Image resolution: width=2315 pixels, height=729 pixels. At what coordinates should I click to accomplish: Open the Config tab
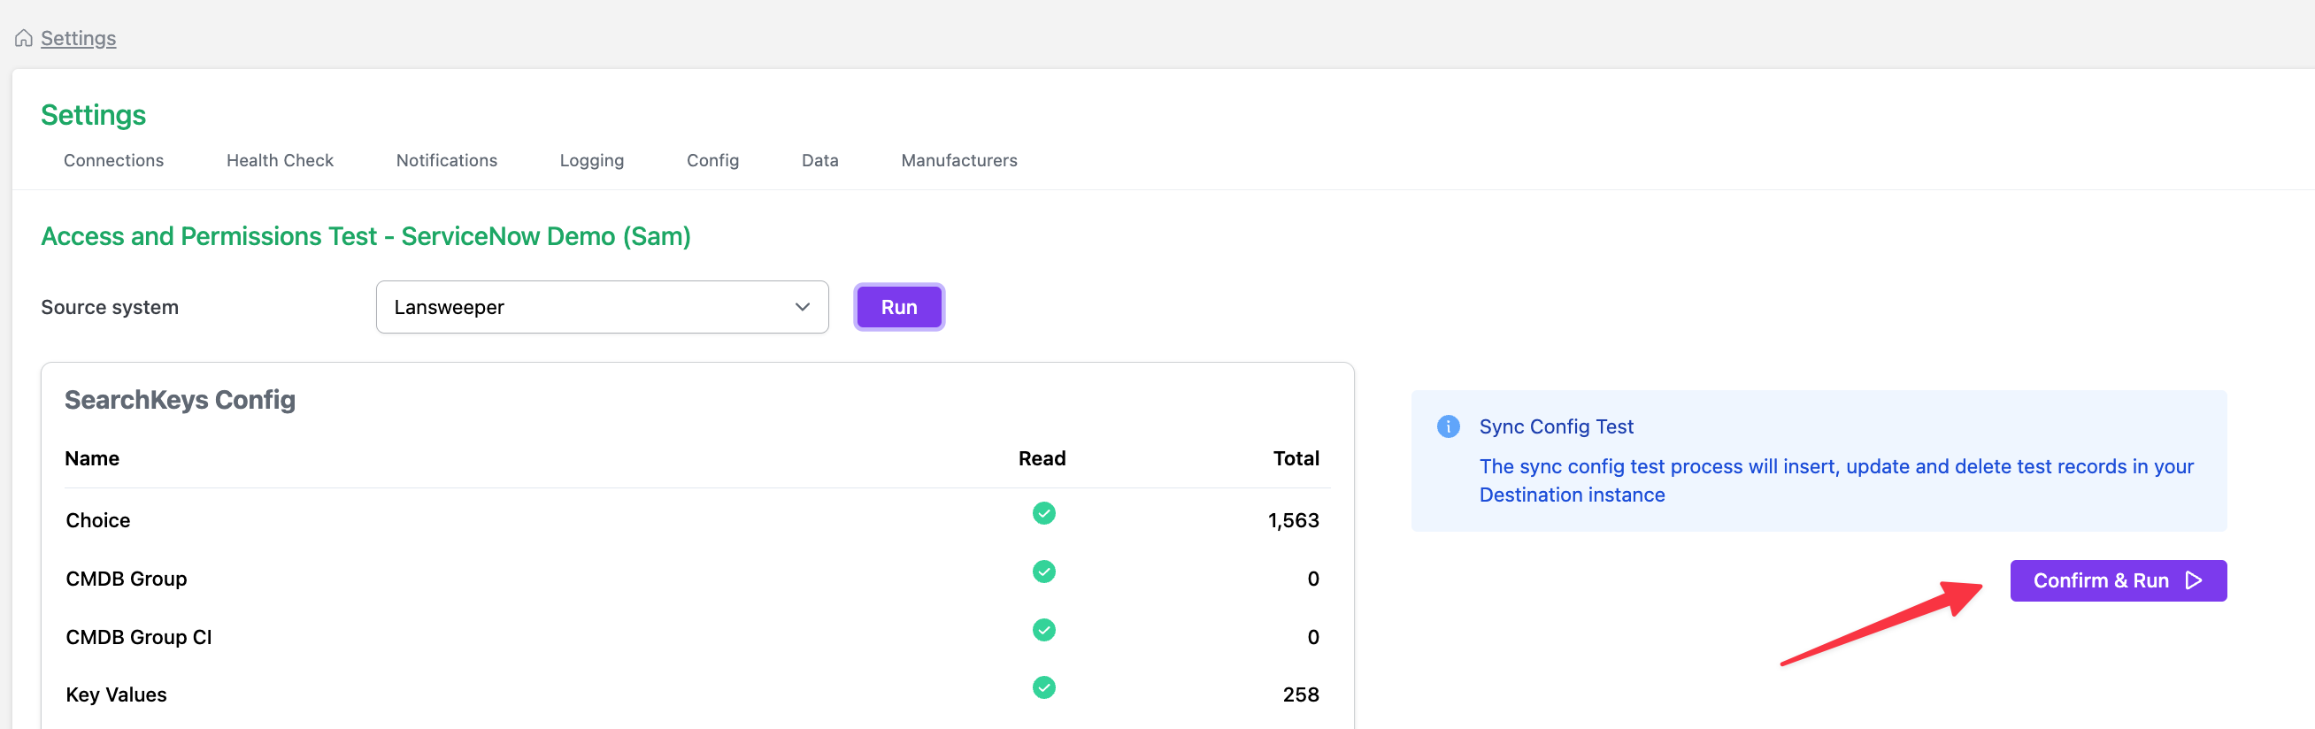click(712, 160)
